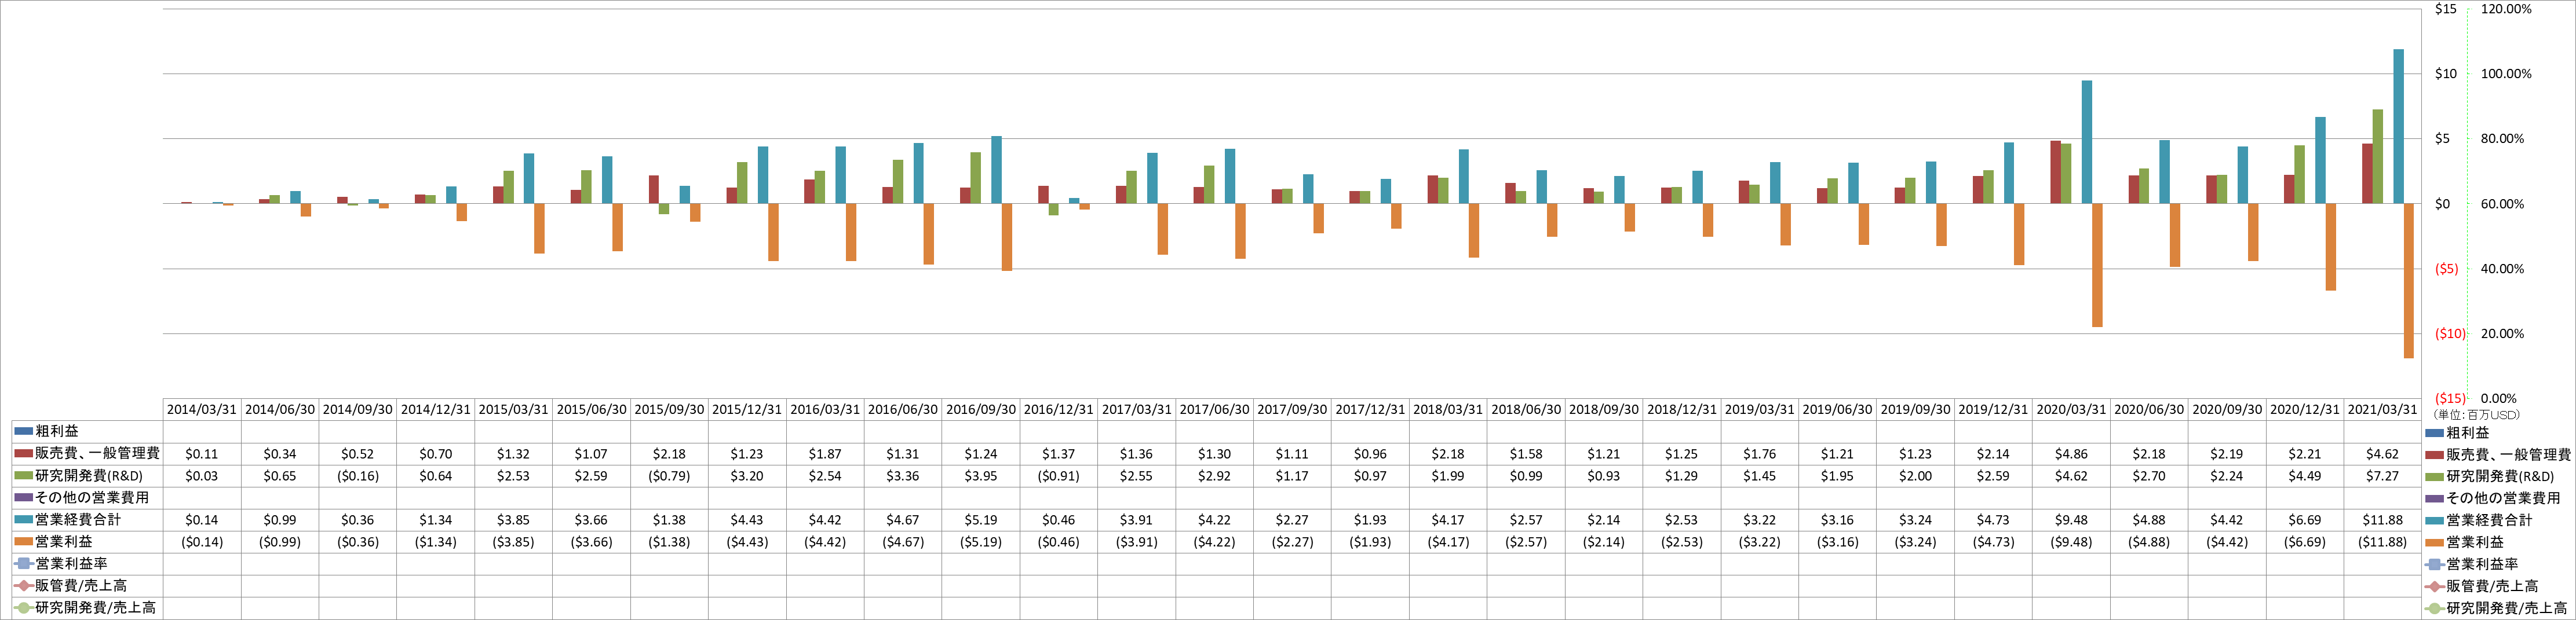Click the 2017/09/30 column header
This screenshot has height=620, width=2576.
(1292, 409)
